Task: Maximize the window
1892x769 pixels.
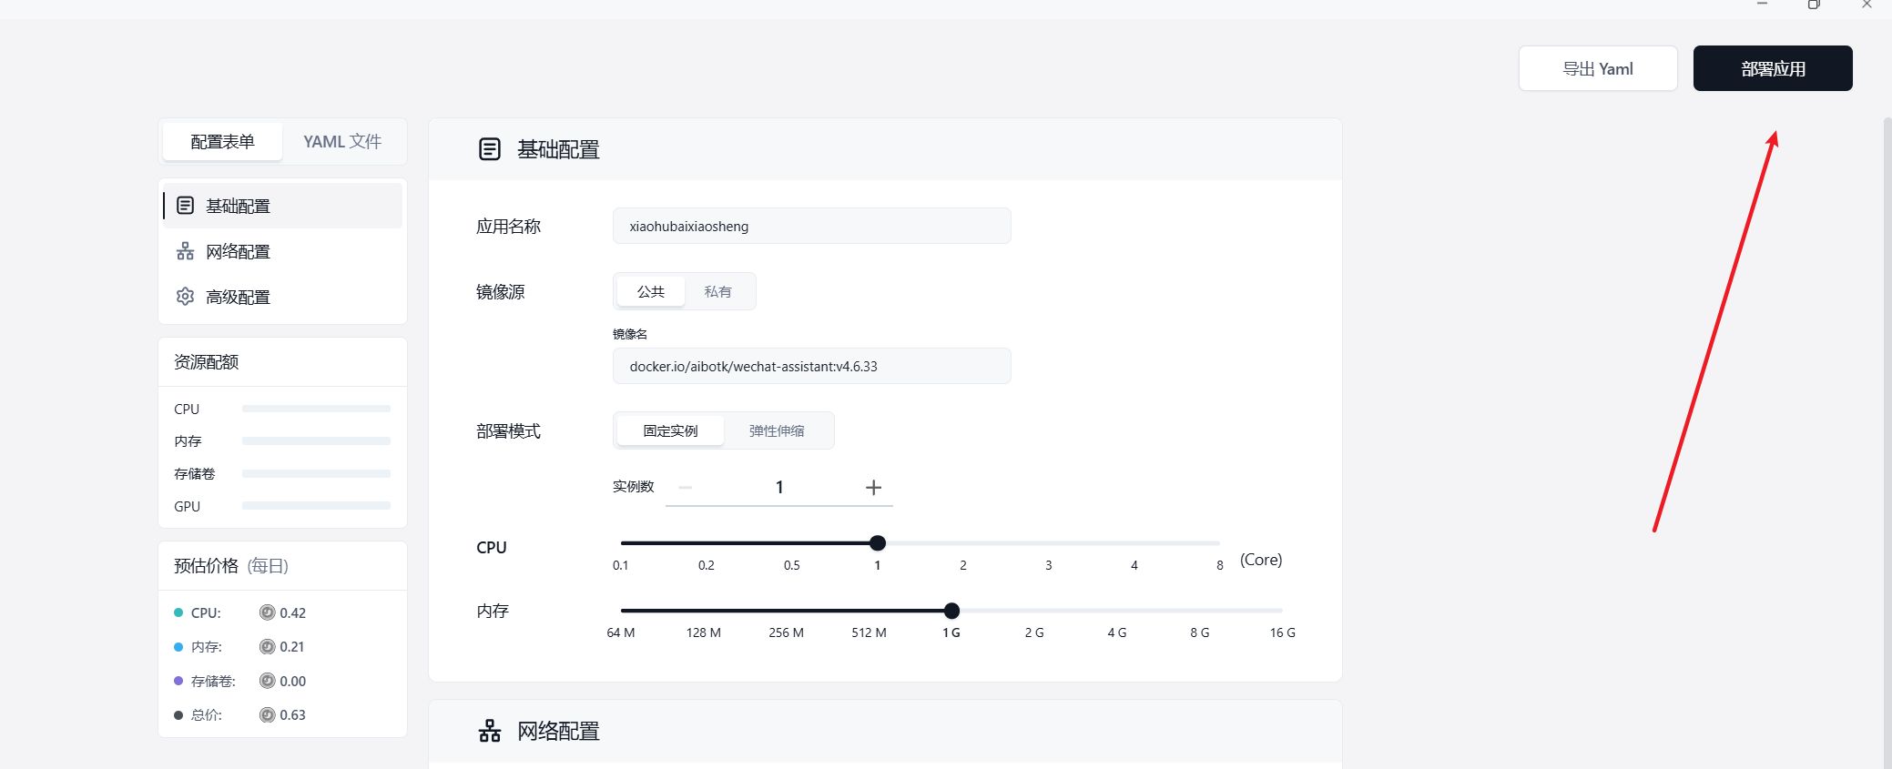Action: point(1814,5)
